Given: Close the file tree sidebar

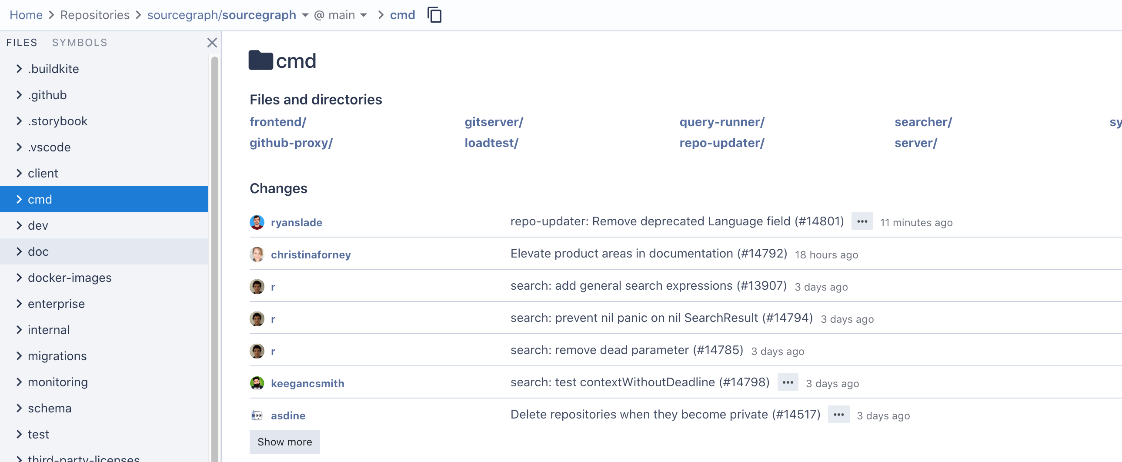Looking at the screenshot, I should click(212, 43).
